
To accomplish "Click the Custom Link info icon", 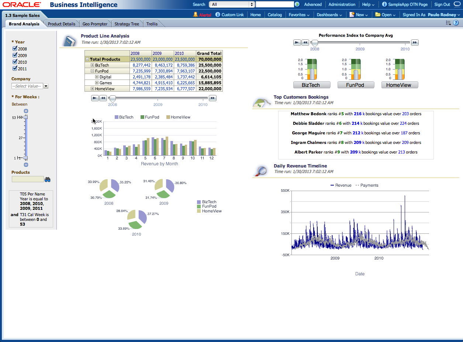I will coord(218,15).
